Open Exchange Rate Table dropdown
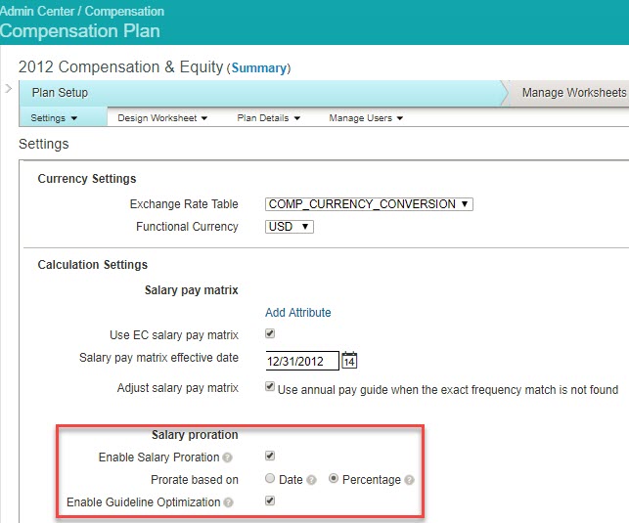The height and width of the screenshot is (523, 629). pos(369,204)
